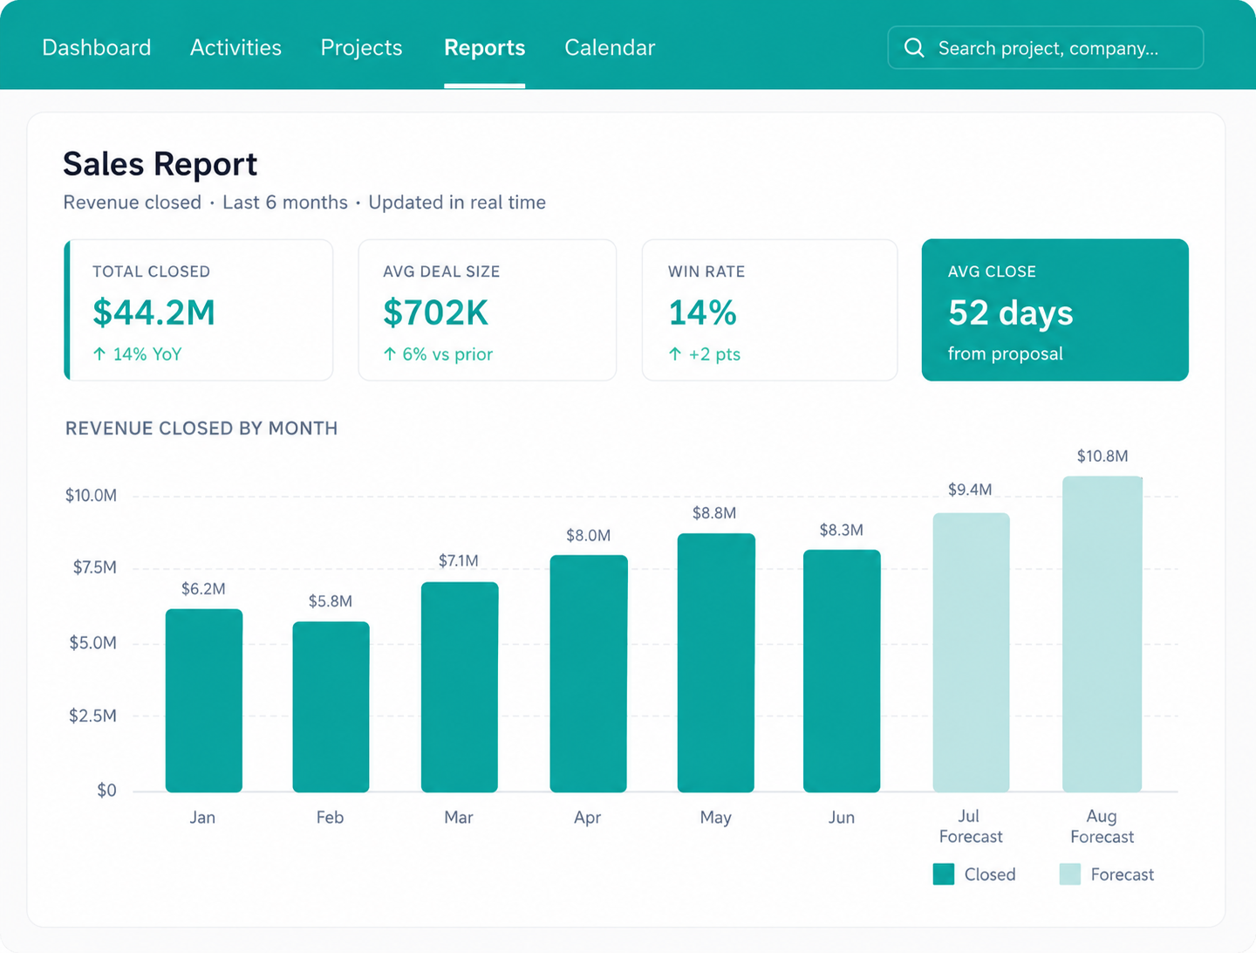Open the Dashboard tab
1256x953 pixels.
(97, 47)
